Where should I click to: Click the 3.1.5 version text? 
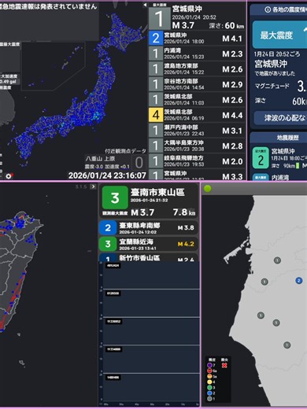[x=81, y=186]
